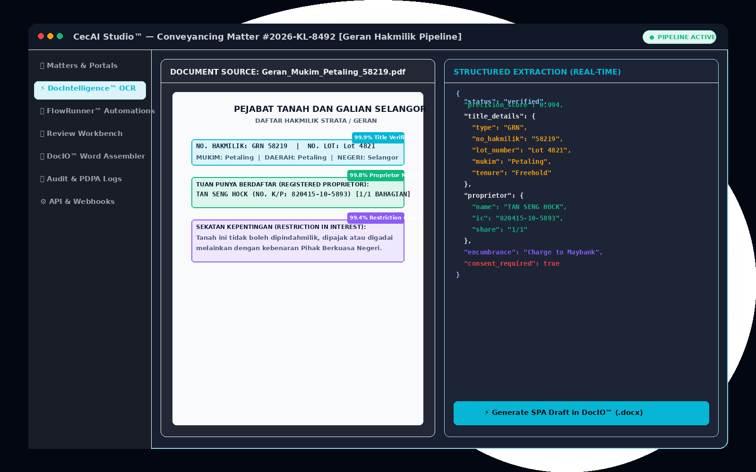
Task: Click the "ic": "820415-10-5893" line
Action: [x=517, y=218]
